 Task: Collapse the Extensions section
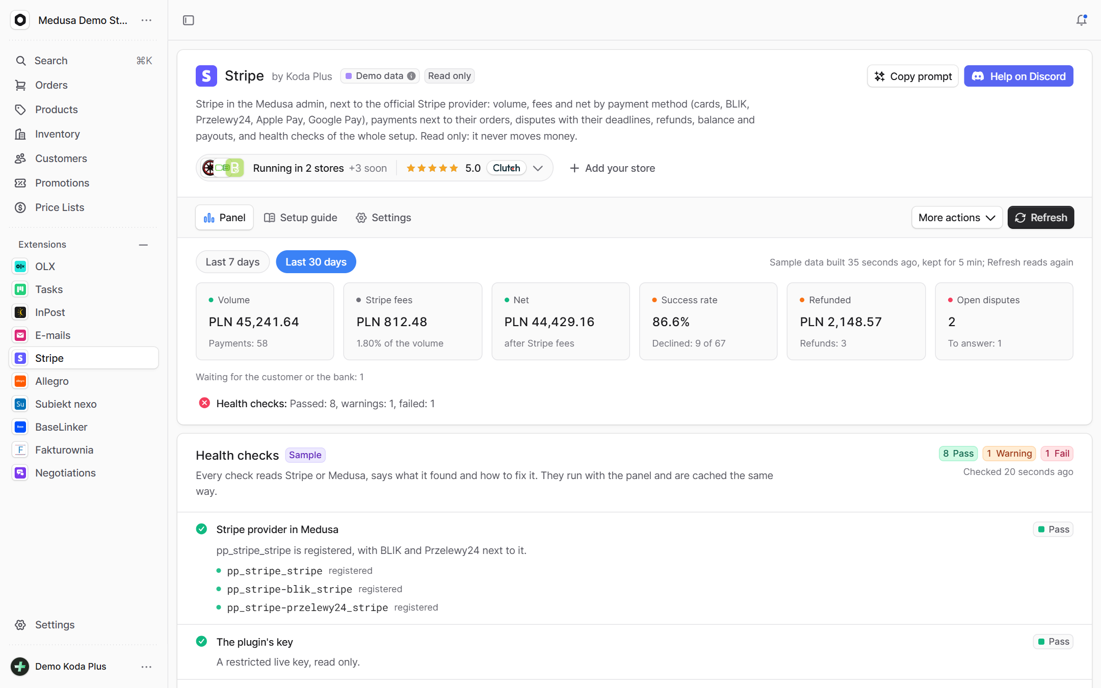[143, 245]
